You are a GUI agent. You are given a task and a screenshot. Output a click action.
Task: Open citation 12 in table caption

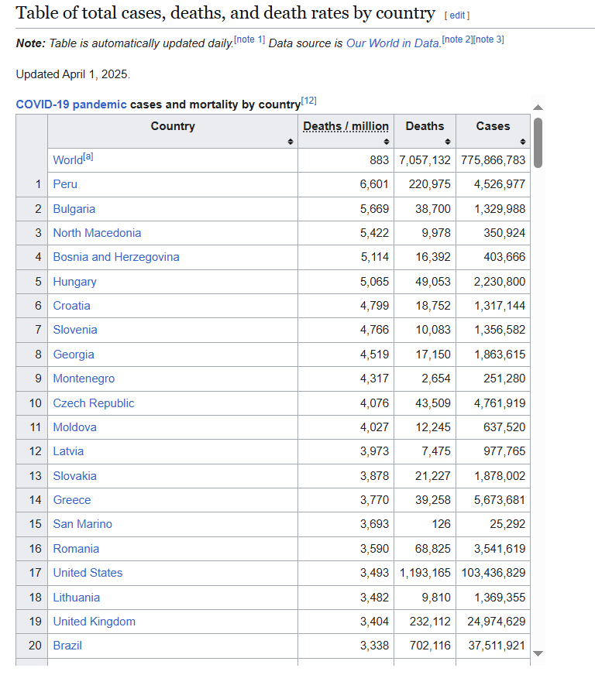(309, 101)
